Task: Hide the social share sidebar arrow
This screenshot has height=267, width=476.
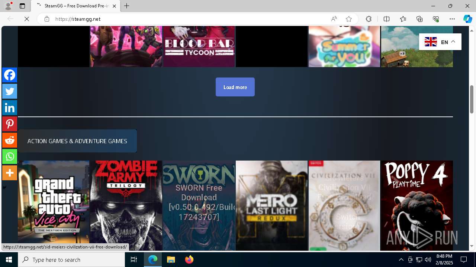Action: click(x=4, y=188)
